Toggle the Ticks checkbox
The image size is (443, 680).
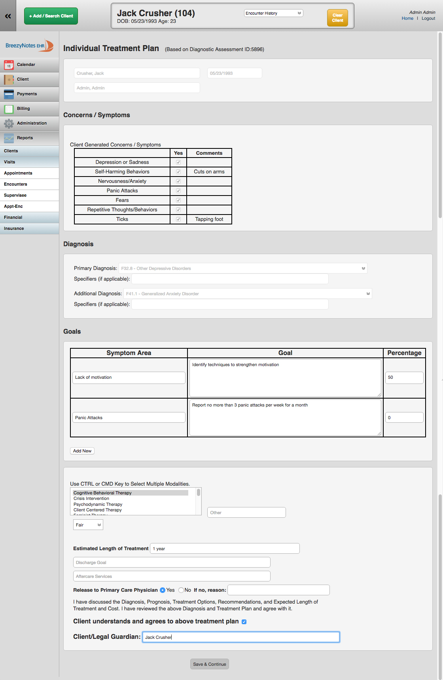point(178,219)
